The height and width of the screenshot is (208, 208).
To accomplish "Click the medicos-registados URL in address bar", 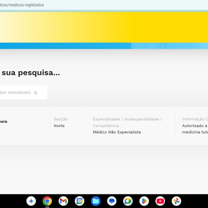I will [x=22, y=5].
